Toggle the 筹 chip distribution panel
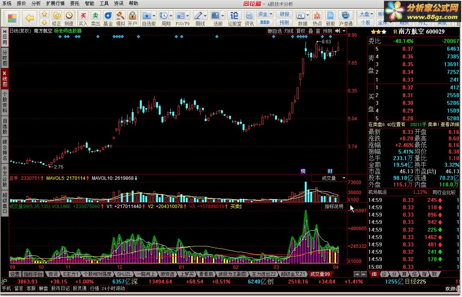The width and height of the screenshot is (462, 297). pos(404,274)
